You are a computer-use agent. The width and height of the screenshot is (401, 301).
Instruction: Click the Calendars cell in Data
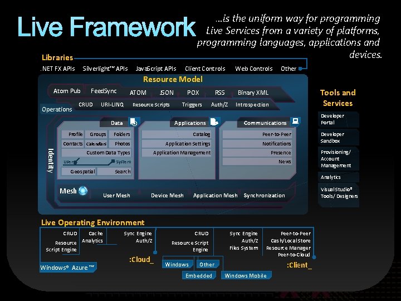coord(96,144)
